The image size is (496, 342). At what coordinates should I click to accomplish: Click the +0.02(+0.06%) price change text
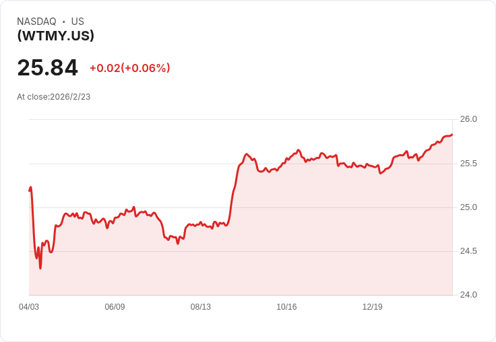click(129, 68)
